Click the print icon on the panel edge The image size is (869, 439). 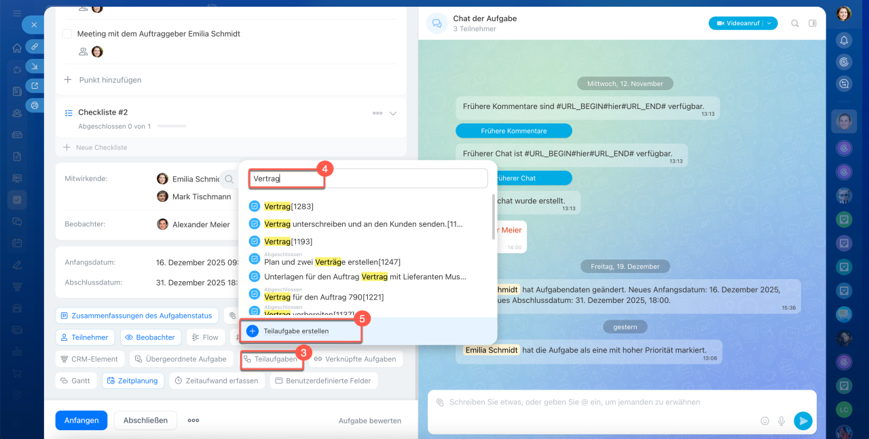pos(35,105)
